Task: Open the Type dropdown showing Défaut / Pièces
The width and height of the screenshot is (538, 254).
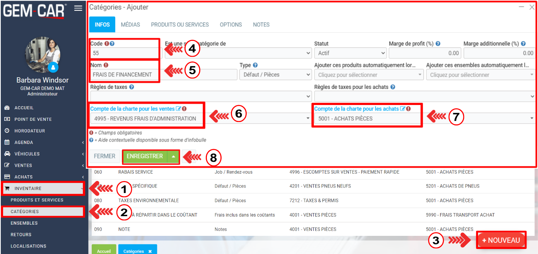Action: 275,75
